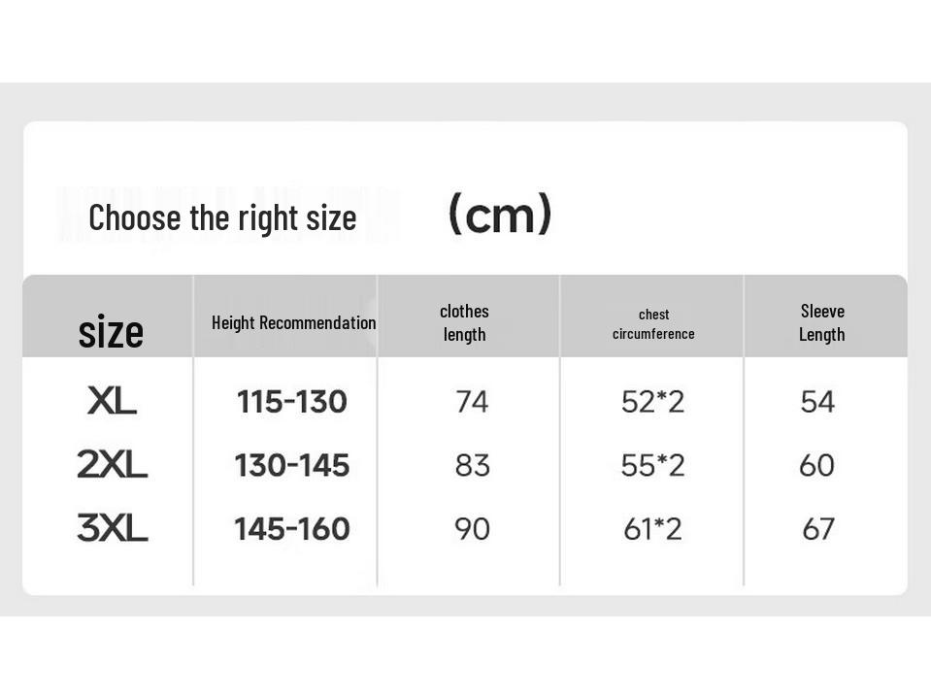This screenshot has width=931, height=699.
Task: Select the 115-130 height range cell
Action: 291,401
